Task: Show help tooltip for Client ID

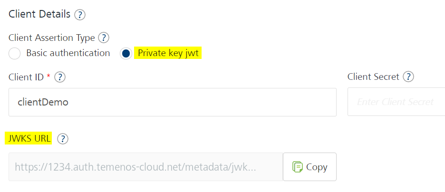Action: (60, 77)
